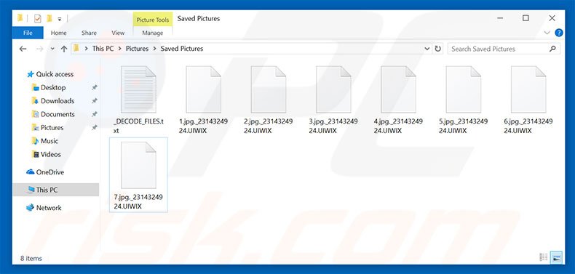Click the 8 items status text
The width and height of the screenshot is (575, 274).
31,258
